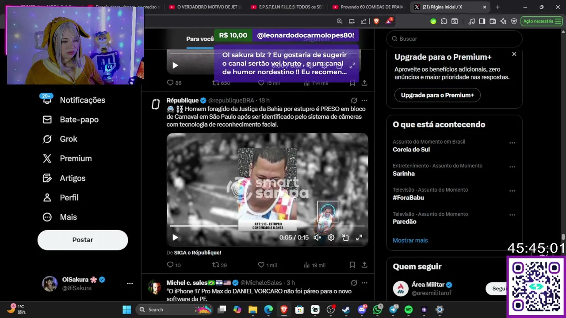Image resolution: width=566 pixels, height=318 pixels.
Task: Switch to E.P.S.T.E.I.N F.I.L.E.S browser tab
Action: pyautogui.click(x=287, y=7)
